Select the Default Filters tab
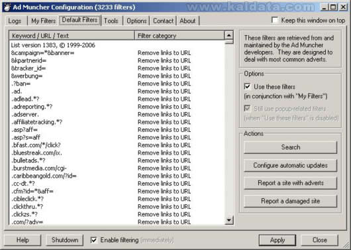 [x=80, y=20]
